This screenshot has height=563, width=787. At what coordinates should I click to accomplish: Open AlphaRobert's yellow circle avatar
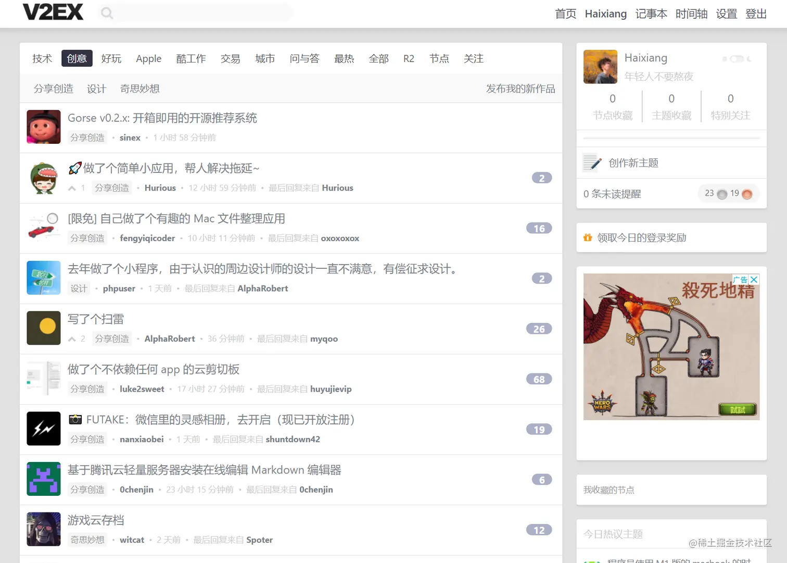tap(44, 328)
